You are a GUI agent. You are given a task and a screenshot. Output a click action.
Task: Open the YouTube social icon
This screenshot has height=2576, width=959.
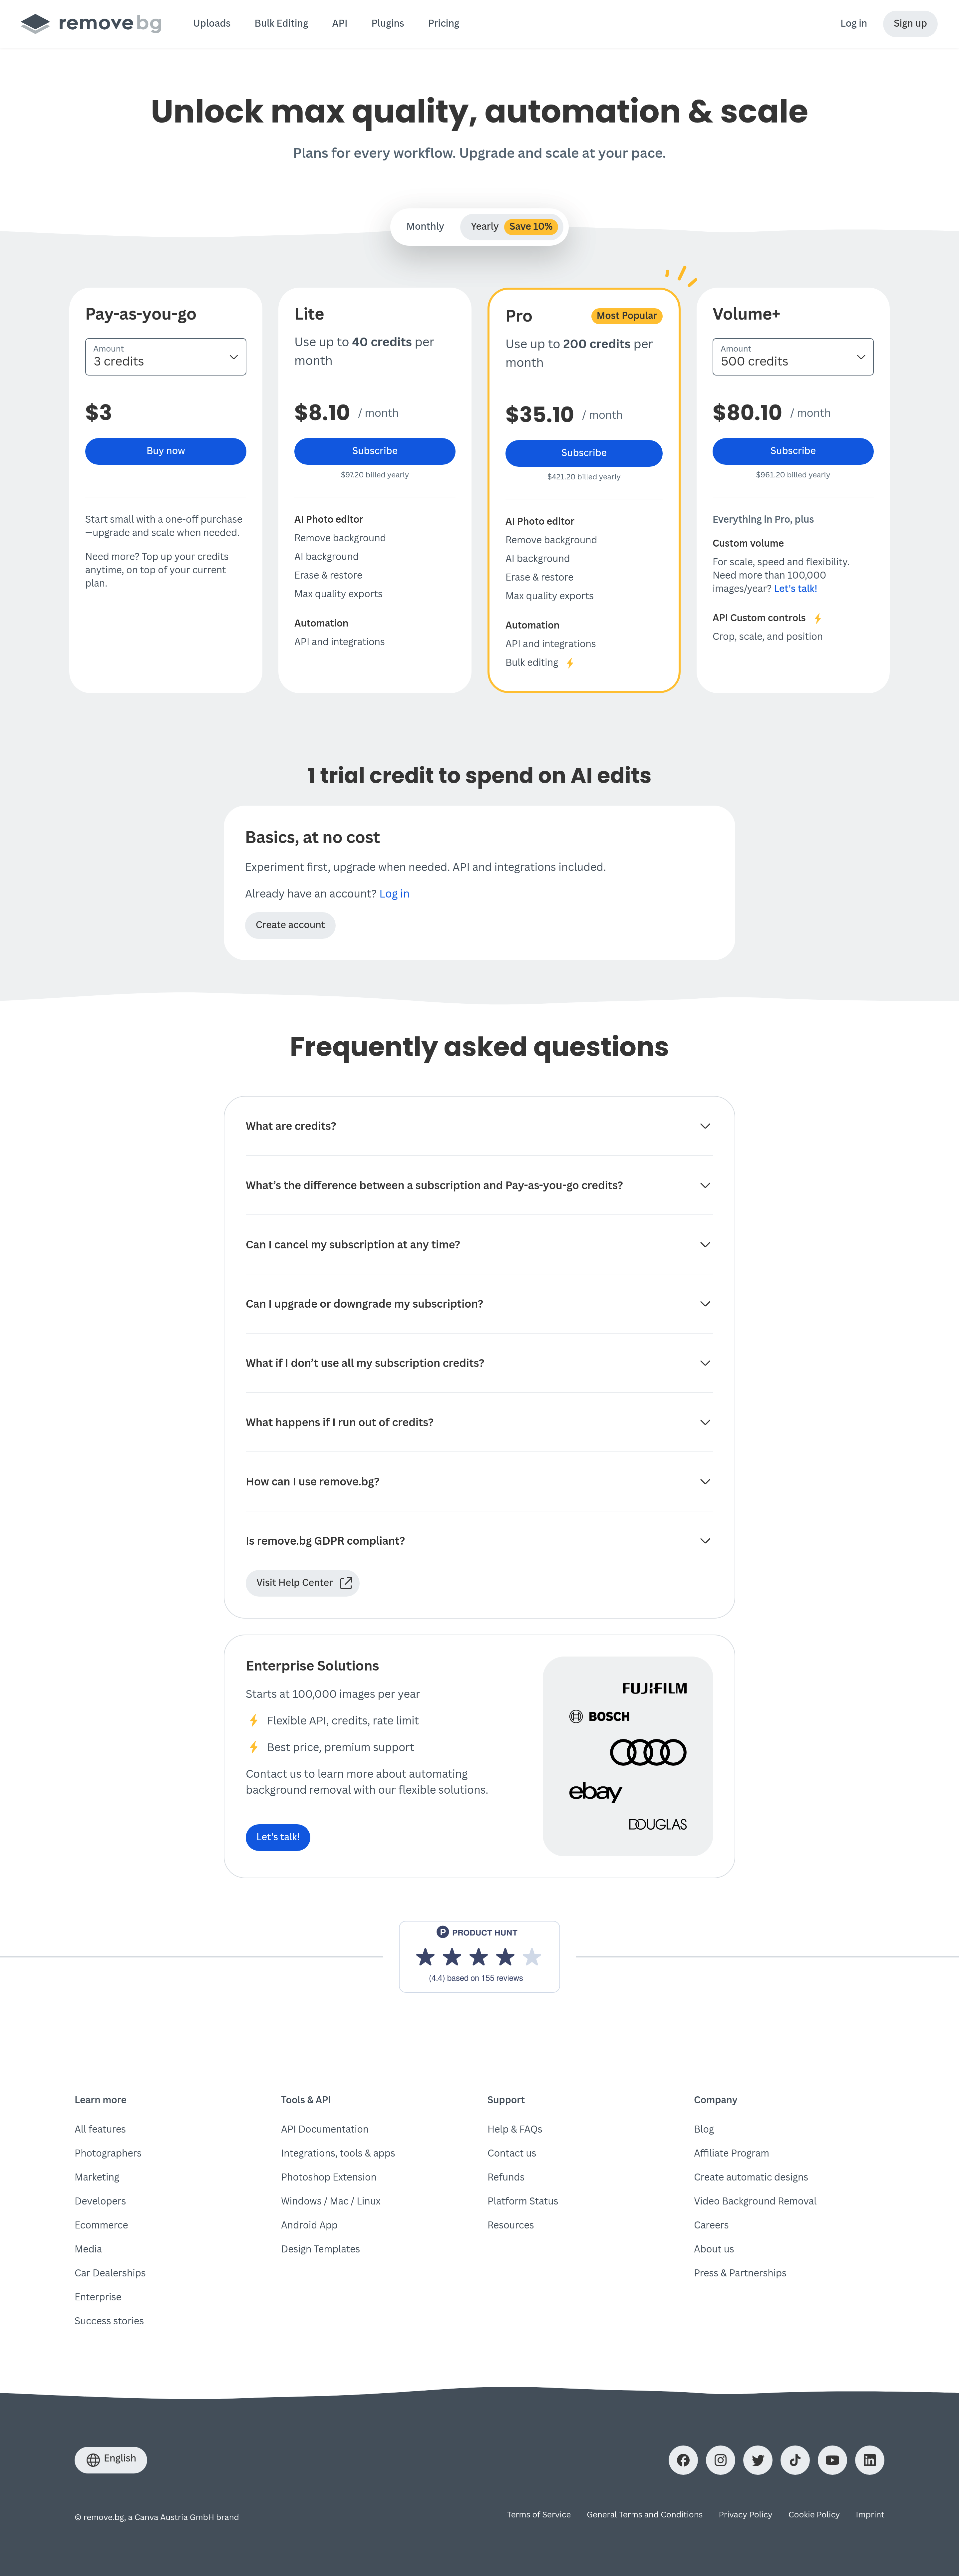pyautogui.click(x=832, y=2460)
